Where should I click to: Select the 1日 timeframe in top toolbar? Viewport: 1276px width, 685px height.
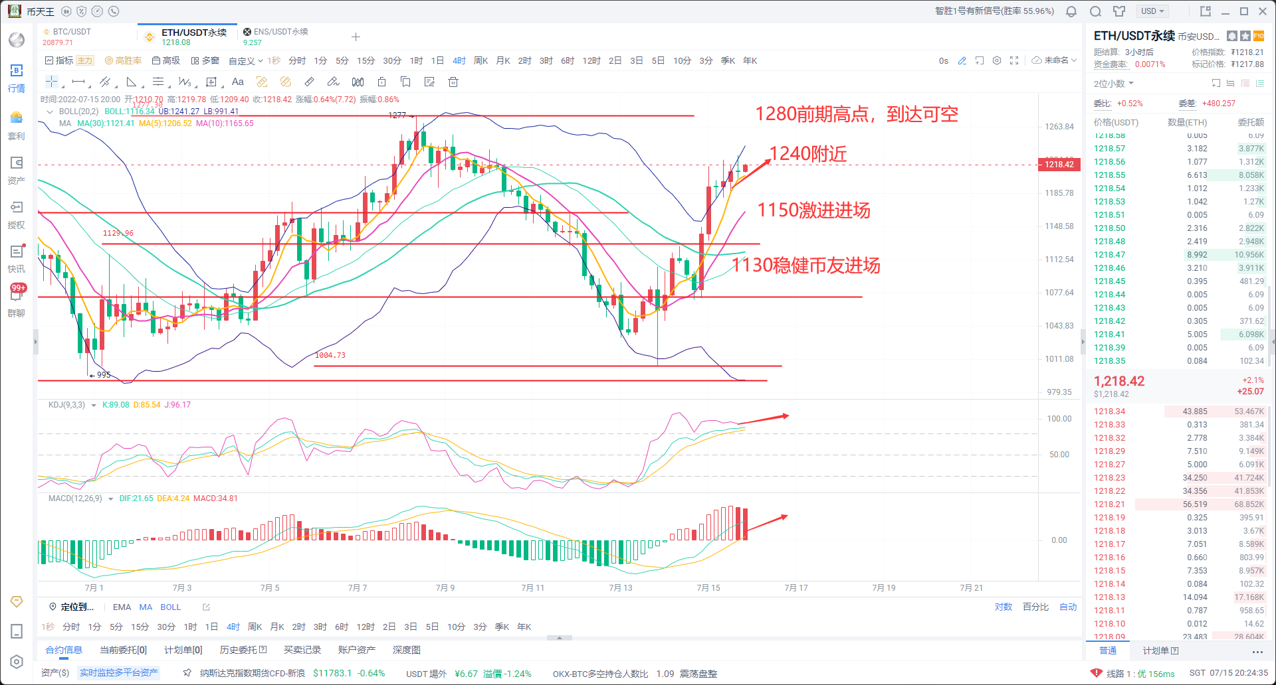437,60
